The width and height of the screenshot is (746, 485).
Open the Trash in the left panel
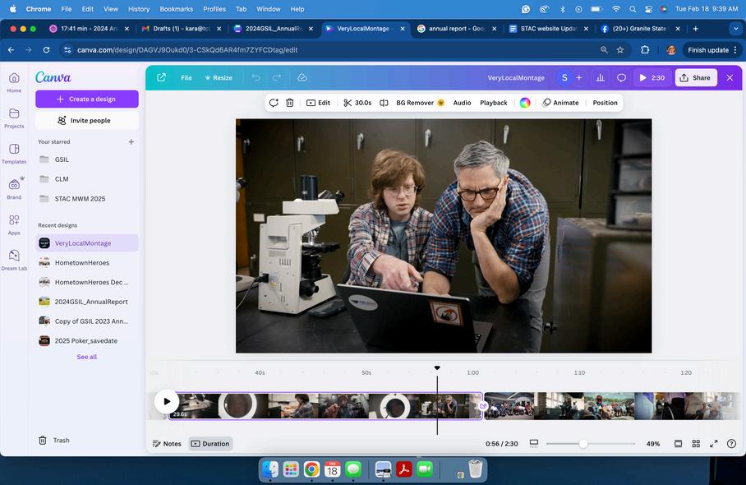click(x=53, y=441)
